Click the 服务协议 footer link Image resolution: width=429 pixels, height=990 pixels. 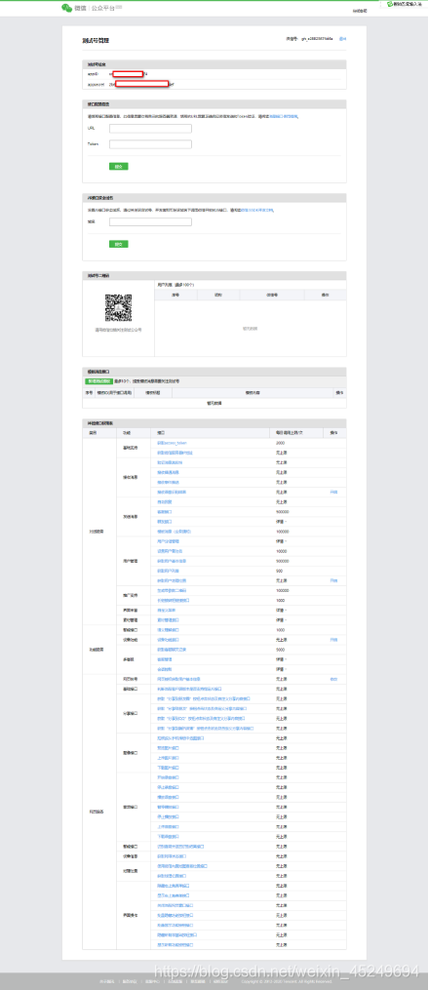(129, 981)
